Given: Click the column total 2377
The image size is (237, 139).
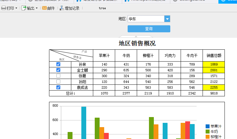Looking at the screenshot, I should tap(126, 93).
